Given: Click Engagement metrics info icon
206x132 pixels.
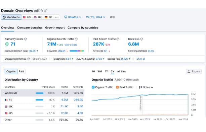Looking at the screenshot, I should [x=29, y=59].
